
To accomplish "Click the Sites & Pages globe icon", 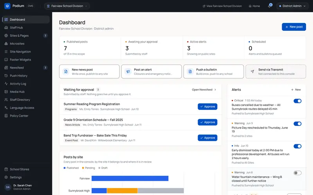I will click(6, 35).
